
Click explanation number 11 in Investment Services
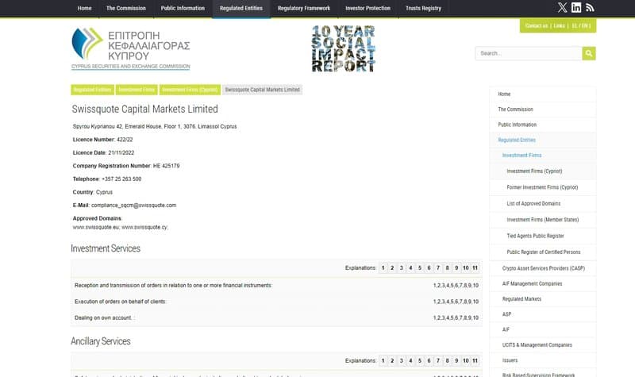pyautogui.click(x=475, y=268)
